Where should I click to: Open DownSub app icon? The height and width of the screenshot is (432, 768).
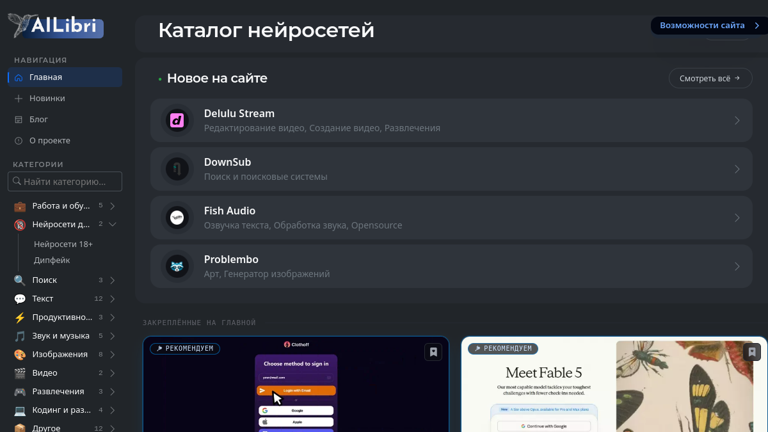click(x=177, y=169)
